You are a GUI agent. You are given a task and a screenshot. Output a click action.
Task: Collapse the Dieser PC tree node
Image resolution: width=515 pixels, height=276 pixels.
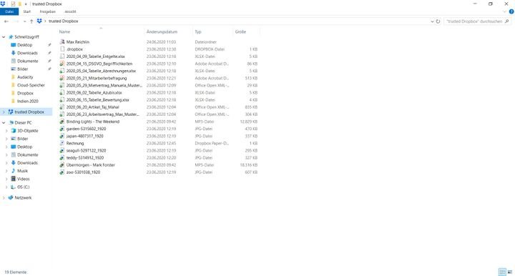click(4, 123)
